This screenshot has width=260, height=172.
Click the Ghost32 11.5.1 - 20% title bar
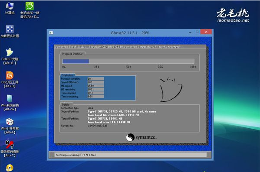(130, 33)
